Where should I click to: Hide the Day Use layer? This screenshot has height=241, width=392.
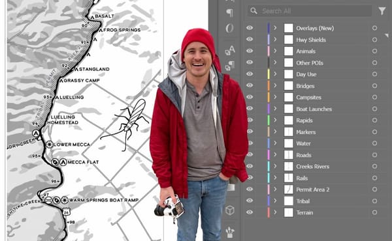point(250,74)
